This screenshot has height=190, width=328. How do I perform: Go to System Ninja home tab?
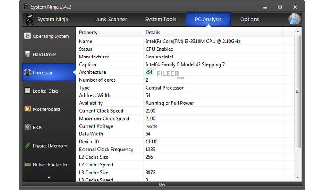(x=53, y=19)
